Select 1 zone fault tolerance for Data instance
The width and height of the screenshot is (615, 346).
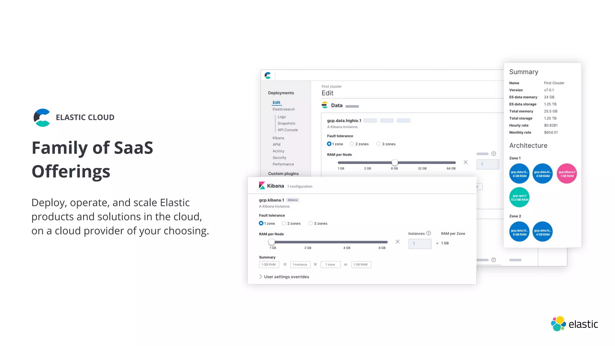pos(329,144)
